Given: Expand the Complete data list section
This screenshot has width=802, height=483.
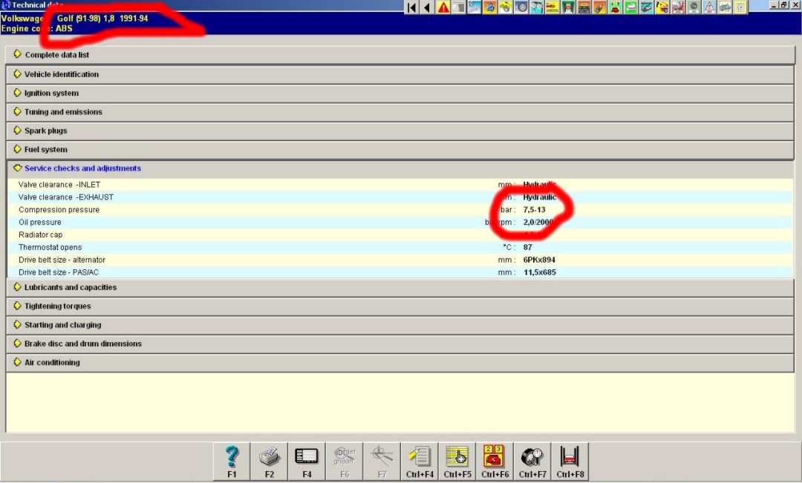Looking at the screenshot, I should [56, 55].
